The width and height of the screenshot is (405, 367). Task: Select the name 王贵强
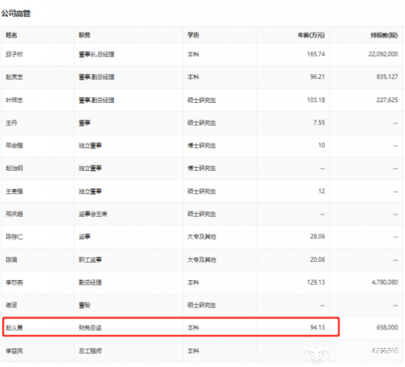(14, 191)
